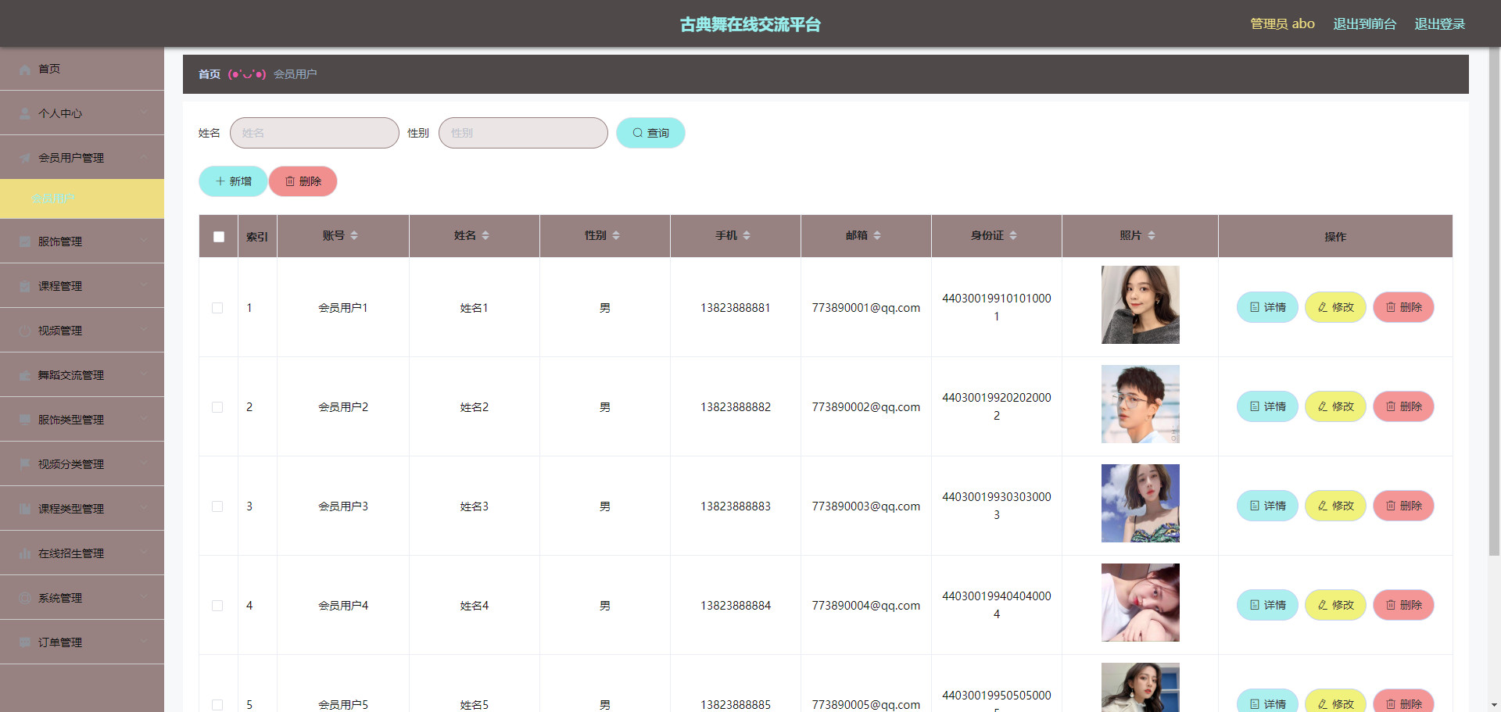
Task: Expand 课程管理 menu chevron
Action: coord(144,286)
